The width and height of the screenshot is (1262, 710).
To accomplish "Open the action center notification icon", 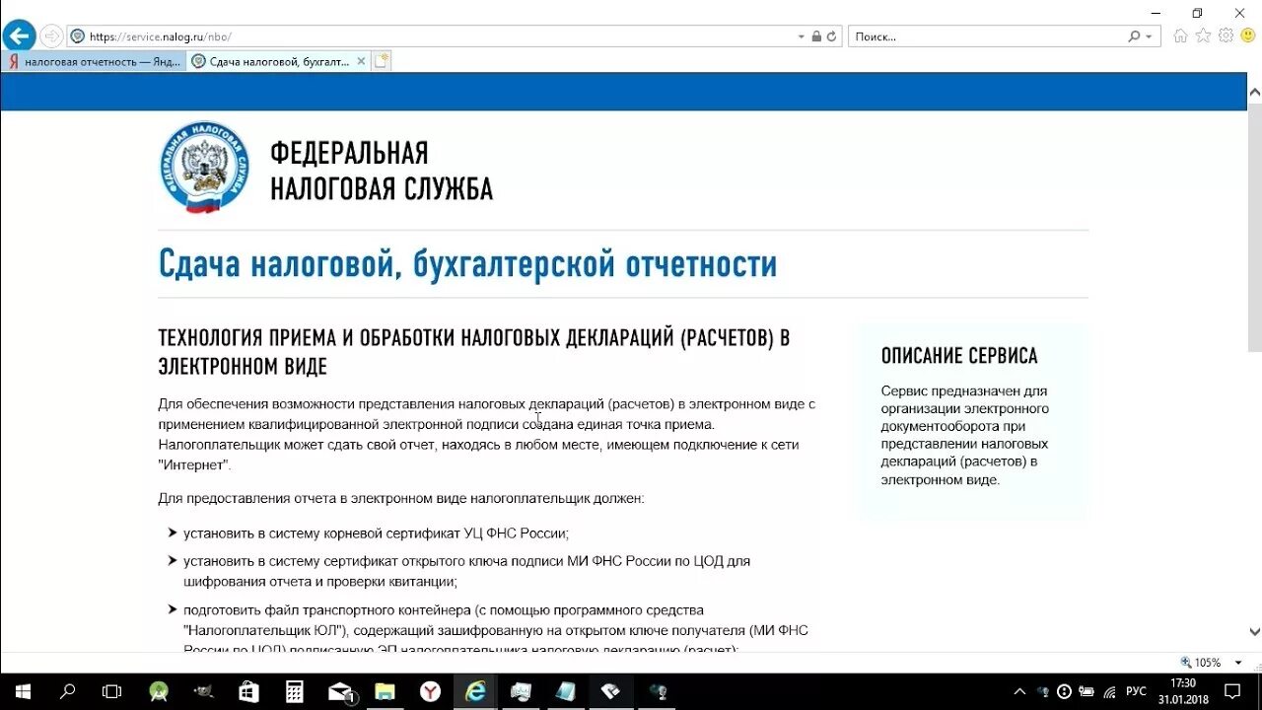I will (1232, 691).
